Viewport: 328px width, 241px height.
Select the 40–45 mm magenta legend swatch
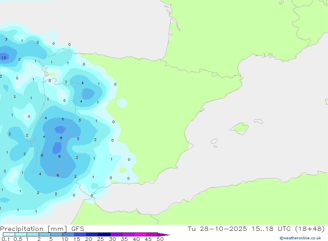coord(140,234)
